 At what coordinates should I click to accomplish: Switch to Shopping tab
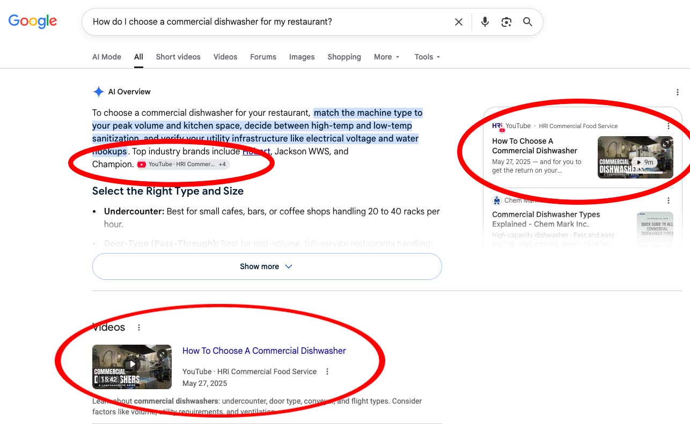[x=344, y=57]
